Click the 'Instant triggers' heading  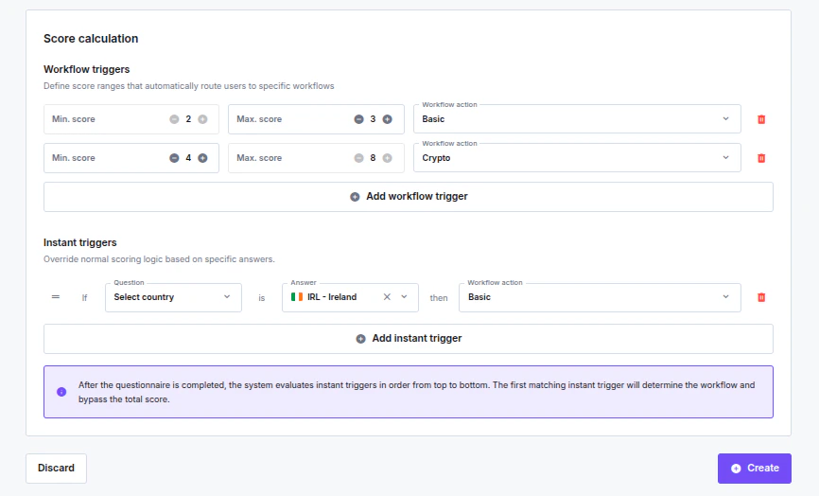(x=80, y=242)
